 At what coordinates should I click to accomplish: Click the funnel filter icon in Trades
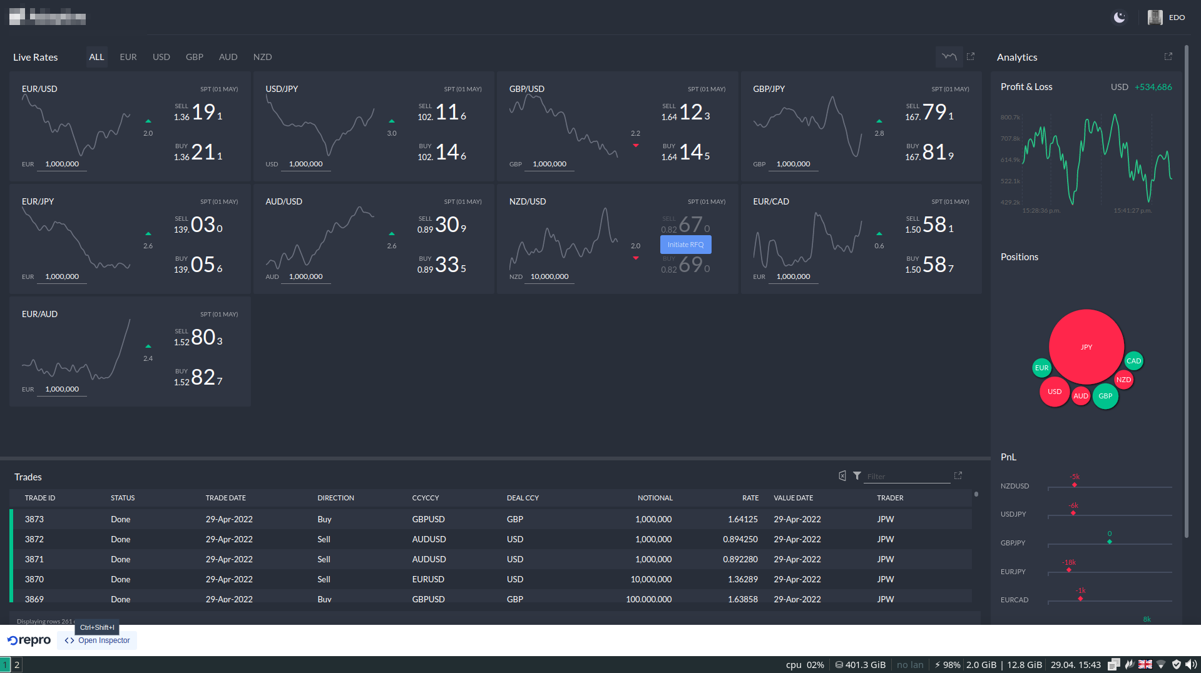tap(857, 476)
